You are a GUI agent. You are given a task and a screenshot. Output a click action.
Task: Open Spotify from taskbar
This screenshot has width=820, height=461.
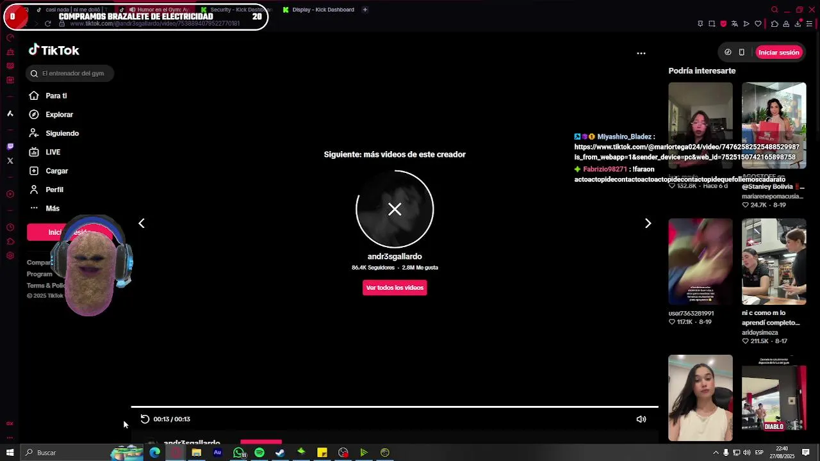click(259, 453)
